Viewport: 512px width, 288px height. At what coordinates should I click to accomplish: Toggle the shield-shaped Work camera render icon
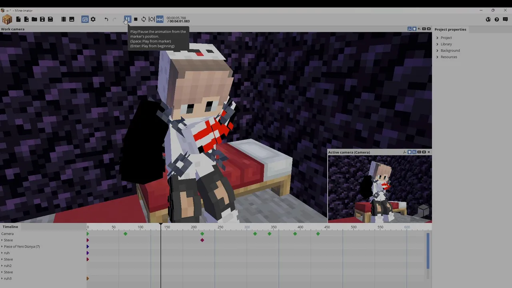coord(414,29)
